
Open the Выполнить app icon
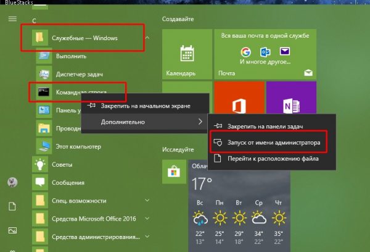click(x=44, y=56)
